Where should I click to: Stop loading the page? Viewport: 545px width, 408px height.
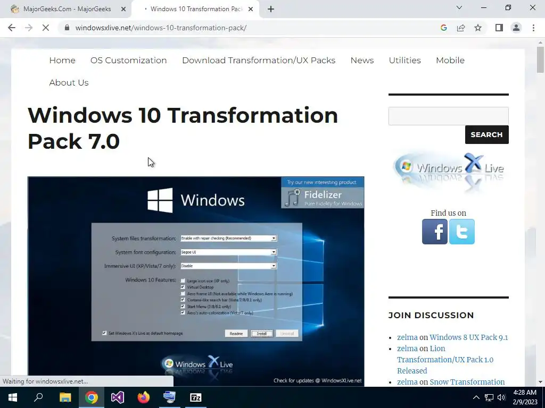pos(46,28)
